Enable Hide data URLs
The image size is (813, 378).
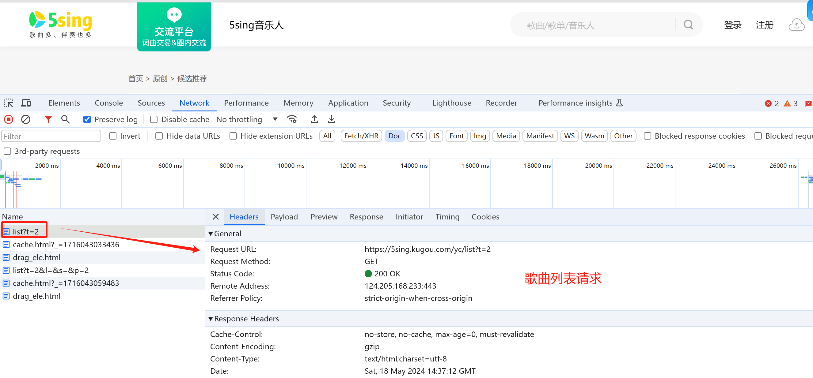[x=159, y=136]
